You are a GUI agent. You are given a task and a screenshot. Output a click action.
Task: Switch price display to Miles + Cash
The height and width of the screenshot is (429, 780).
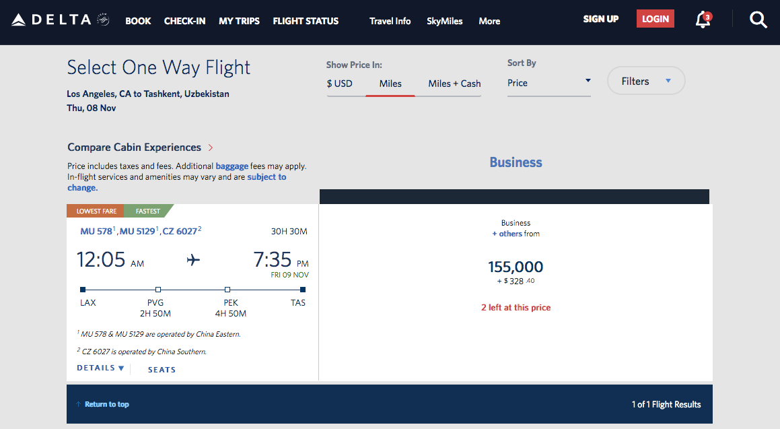point(454,84)
